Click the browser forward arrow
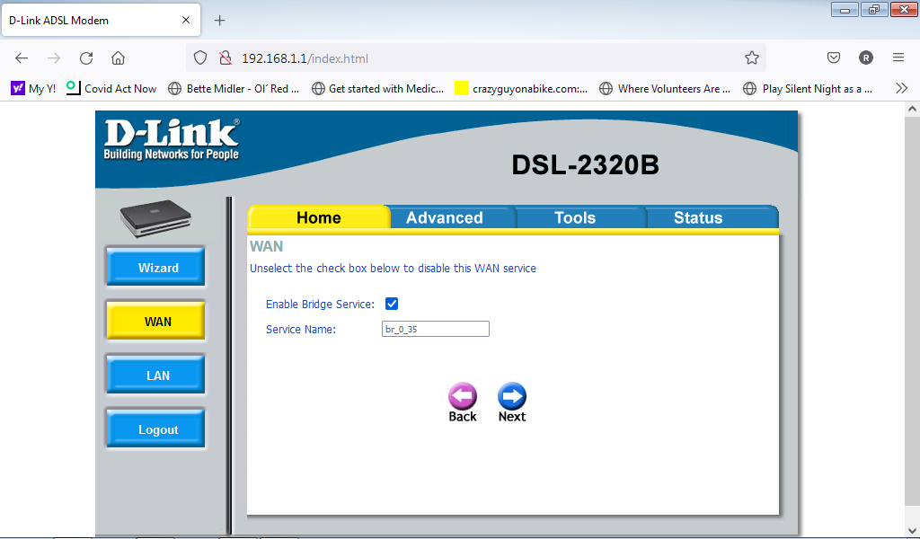Viewport: 920px width, 539px height. pos(54,58)
